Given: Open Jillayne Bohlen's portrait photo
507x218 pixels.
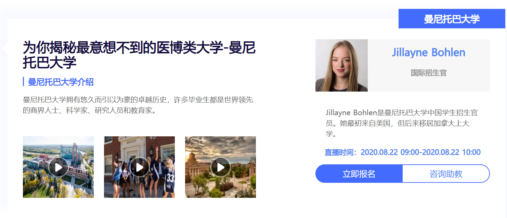Looking at the screenshot, I should [341, 65].
